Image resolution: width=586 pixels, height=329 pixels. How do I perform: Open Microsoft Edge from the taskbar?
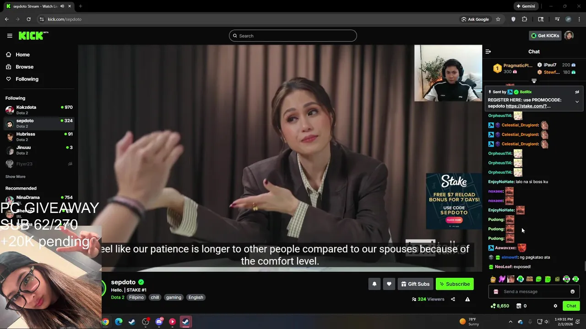(119, 322)
